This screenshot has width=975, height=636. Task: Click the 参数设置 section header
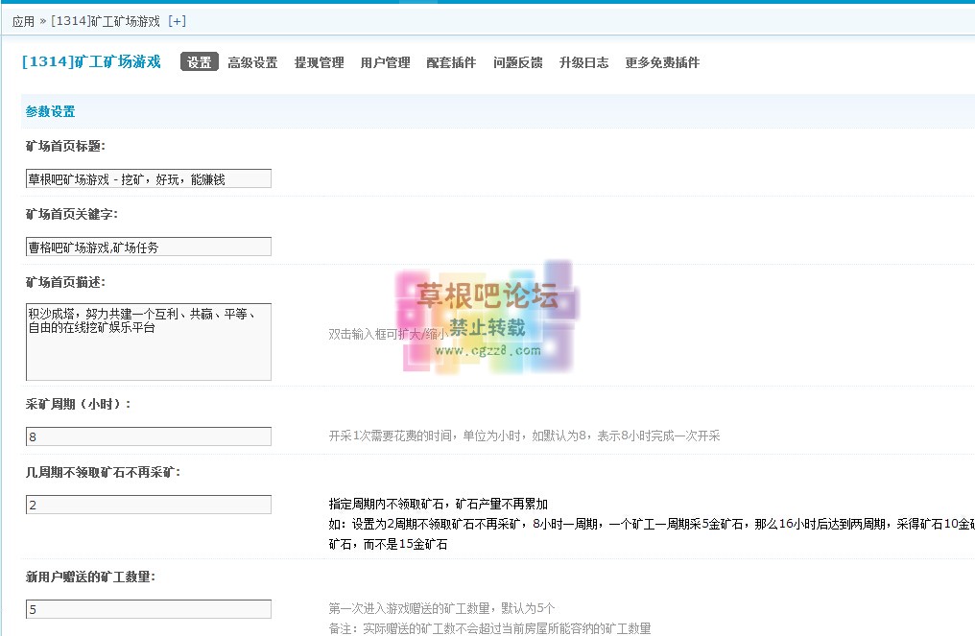50,111
